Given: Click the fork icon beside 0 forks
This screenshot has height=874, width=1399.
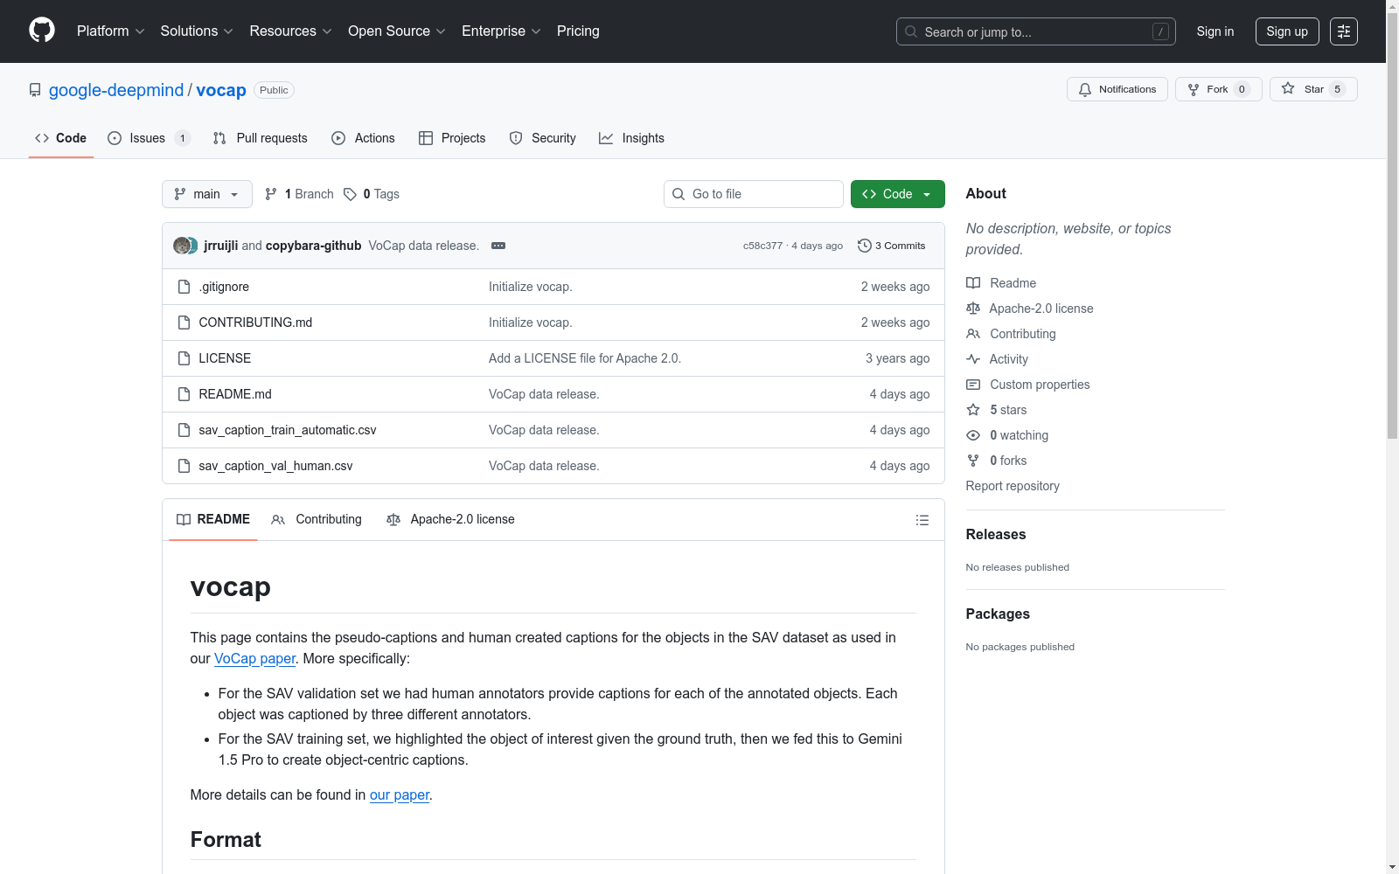Looking at the screenshot, I should 973,461.
